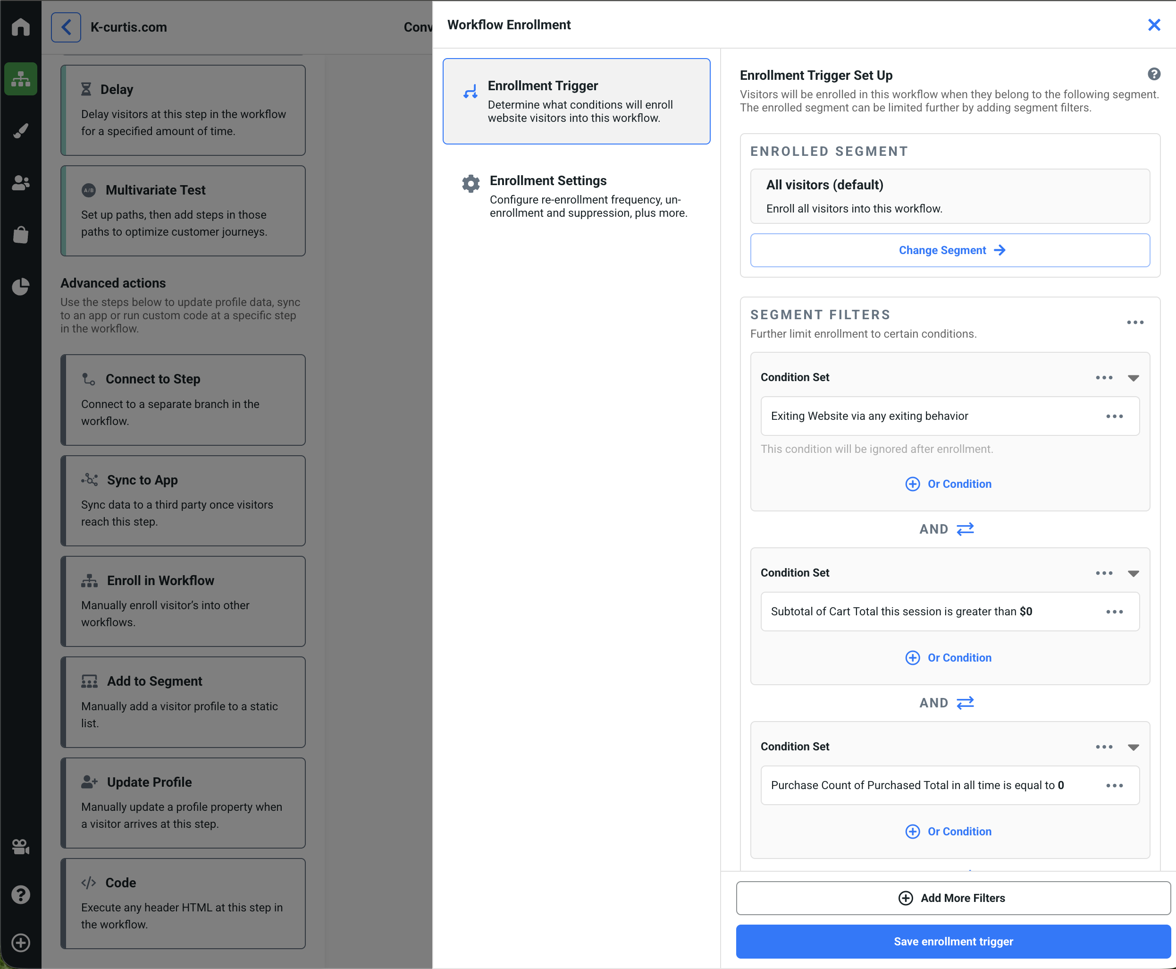This screenshot has height=969, width=1176.
Task: Click the Enrollment Trigger branch icon
Action: [470, 91]
